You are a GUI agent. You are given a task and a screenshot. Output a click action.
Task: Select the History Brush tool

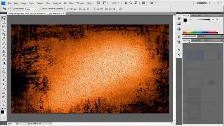tap(3, 55)
